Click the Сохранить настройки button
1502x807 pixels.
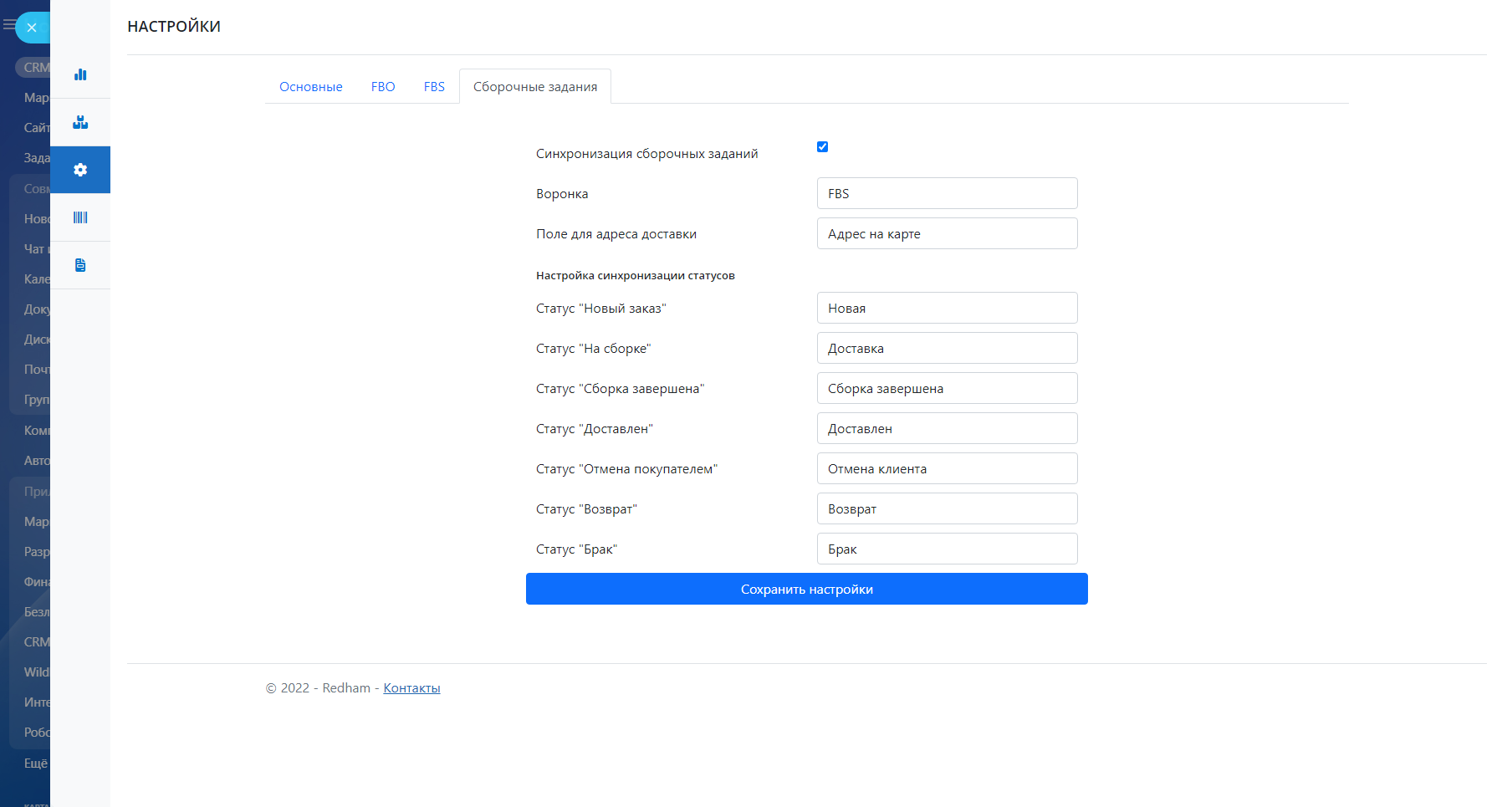[806, 589]
